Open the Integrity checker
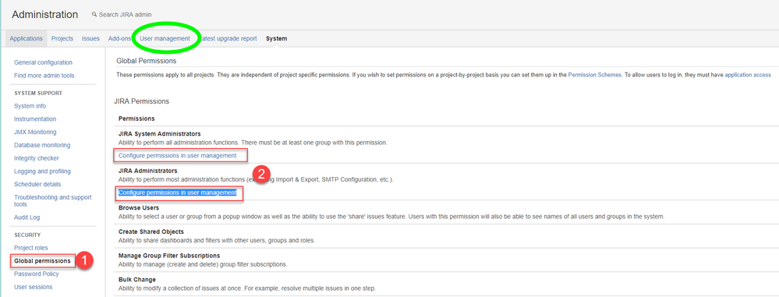Image resolution: width=779 pixels, height=297 pixels. point(37,158)
